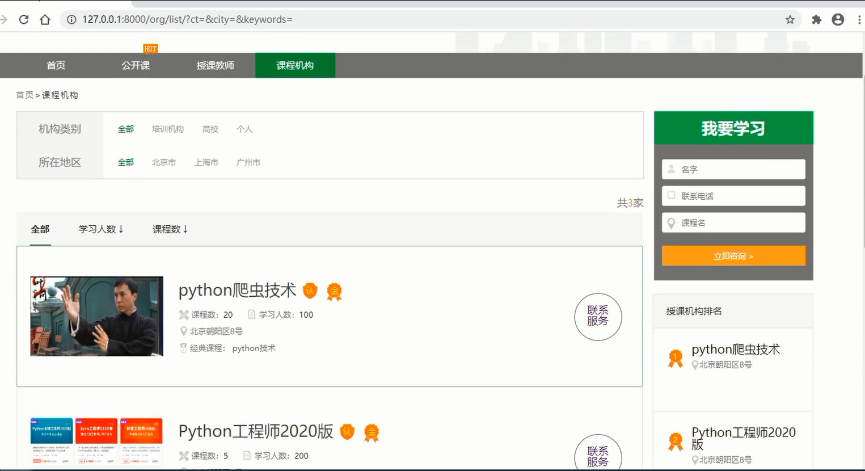Viewport: 865px width, 471px height.
Task: Click the location pin icon beside 北京朝阳区8号
Action: pos(183,331)
